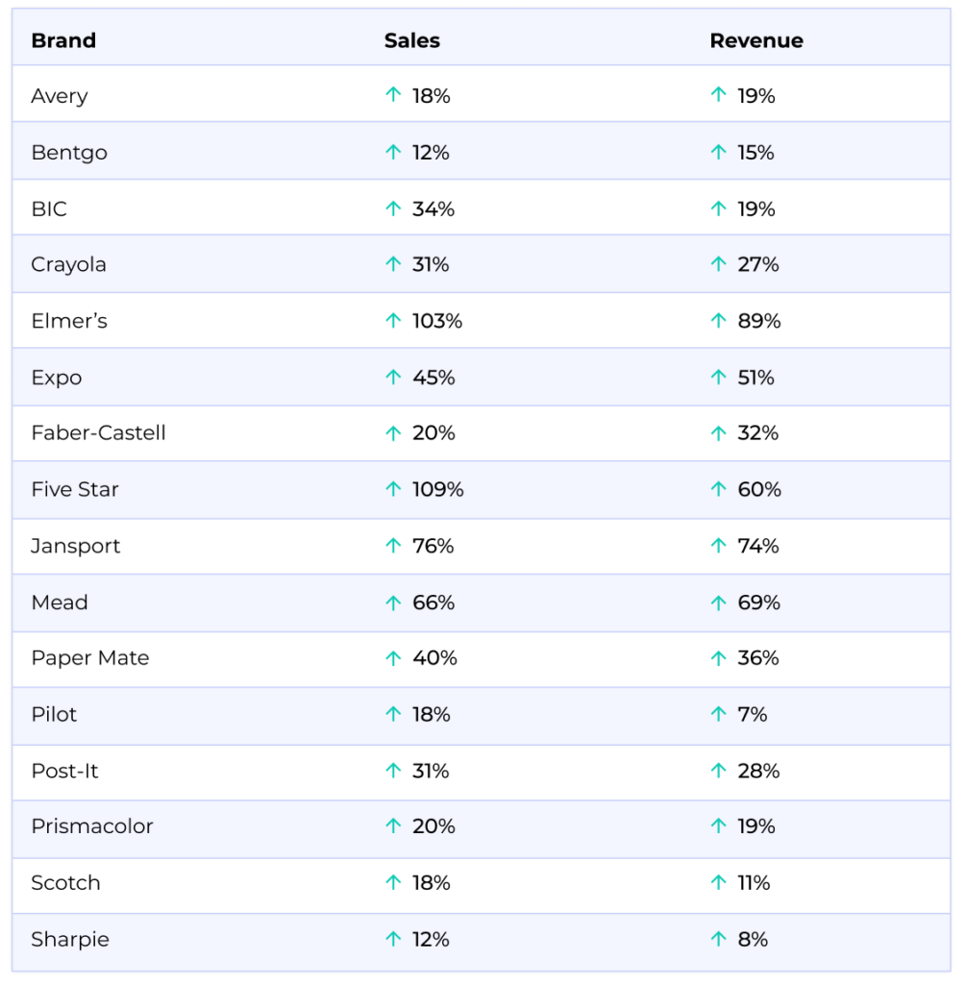Click the arrow next to Mead 66% sales
965x984 pixels.
tap(393, 602)
